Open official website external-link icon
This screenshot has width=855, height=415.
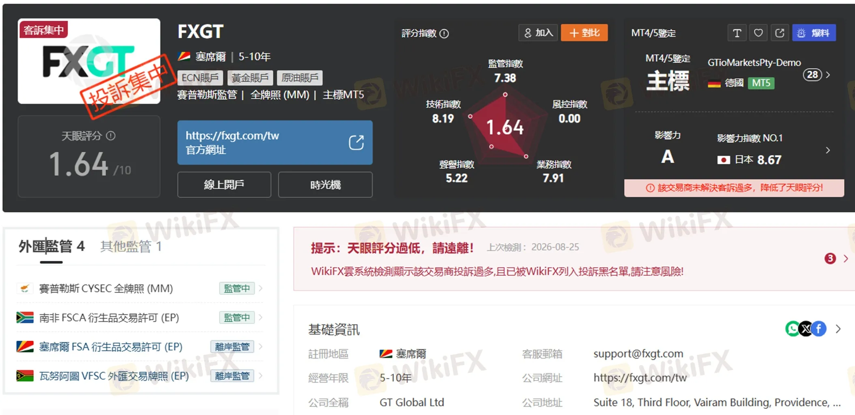coord(356,142)
